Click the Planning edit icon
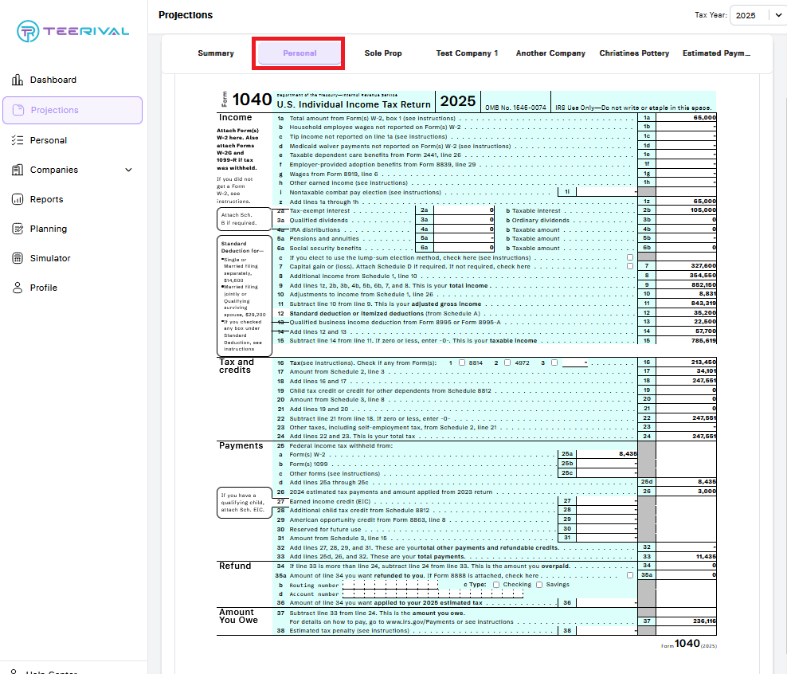Viewport: 787px width, 674px height. [x=18, y=229]
